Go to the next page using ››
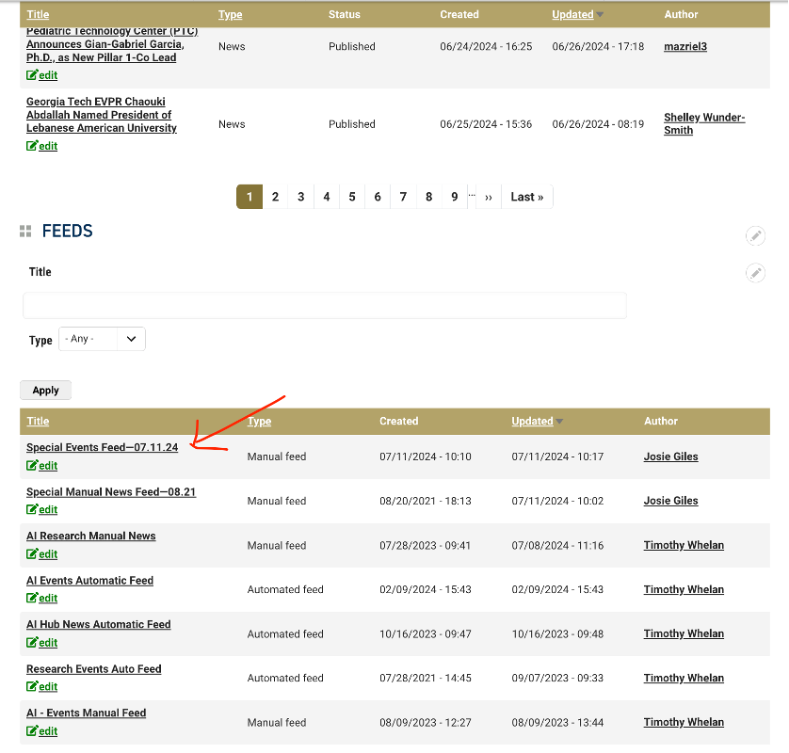The height and width of the screenshot is (753, 789). tap(489, 197)
